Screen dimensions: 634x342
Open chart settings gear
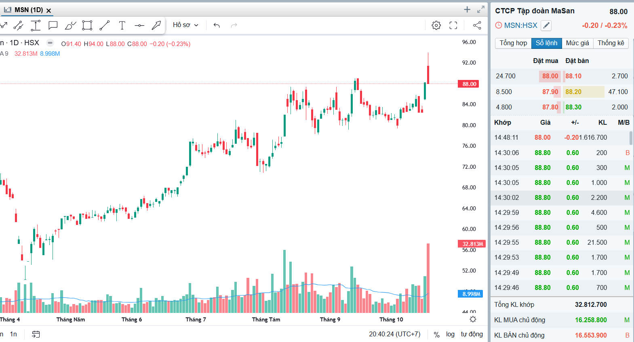click(x=436, y=25)
